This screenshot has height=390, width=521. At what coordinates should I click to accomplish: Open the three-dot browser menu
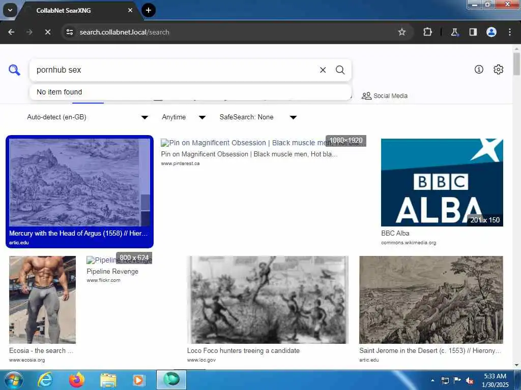(510, 32)
